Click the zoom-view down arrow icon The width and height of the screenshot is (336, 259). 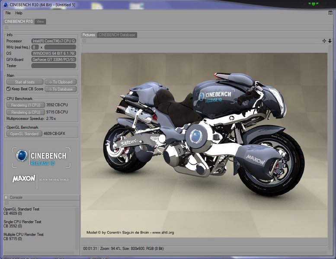pyautogui.click(x=330, y=41)
